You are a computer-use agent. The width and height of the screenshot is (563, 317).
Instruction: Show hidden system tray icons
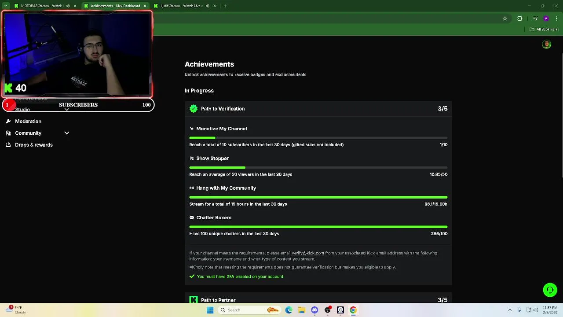point(510,310)
